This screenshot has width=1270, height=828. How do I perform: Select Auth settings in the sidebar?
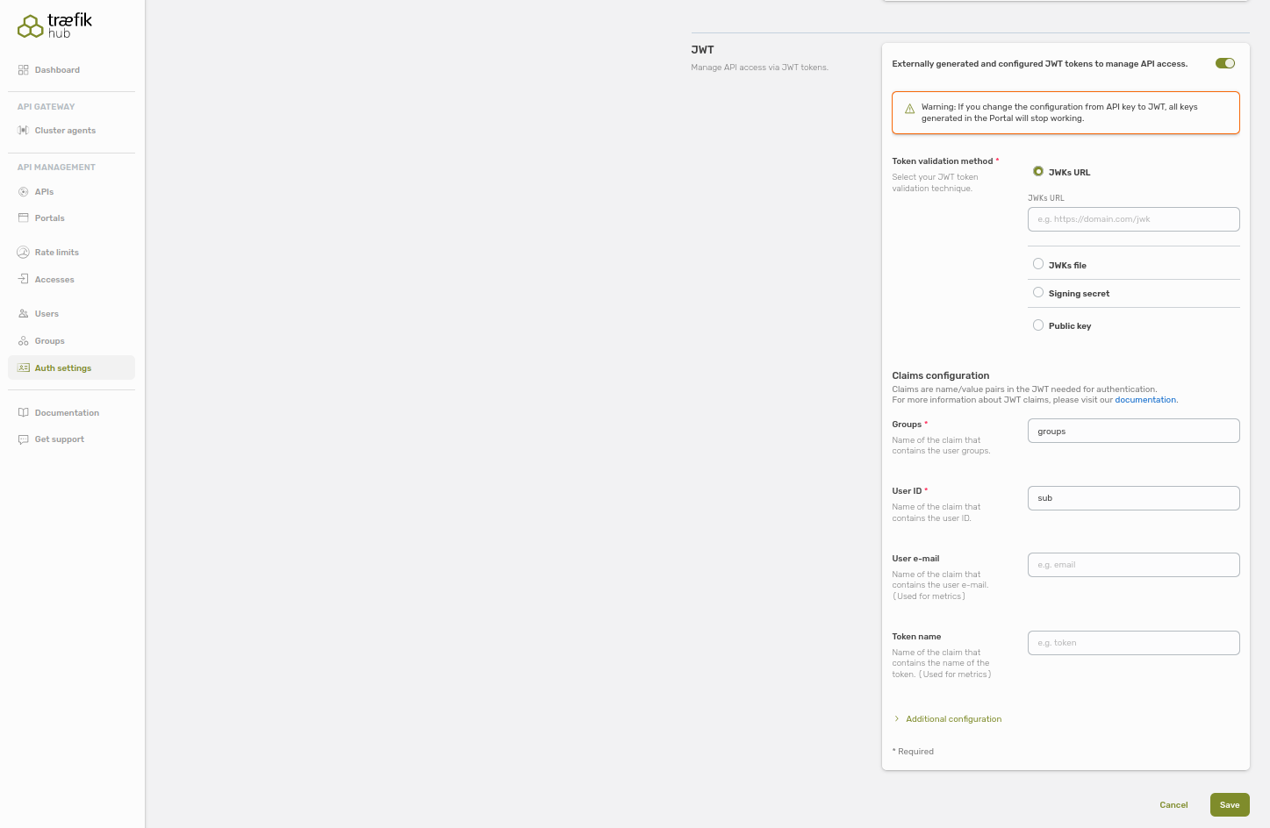pyautogui.click(x=62, y=368)
